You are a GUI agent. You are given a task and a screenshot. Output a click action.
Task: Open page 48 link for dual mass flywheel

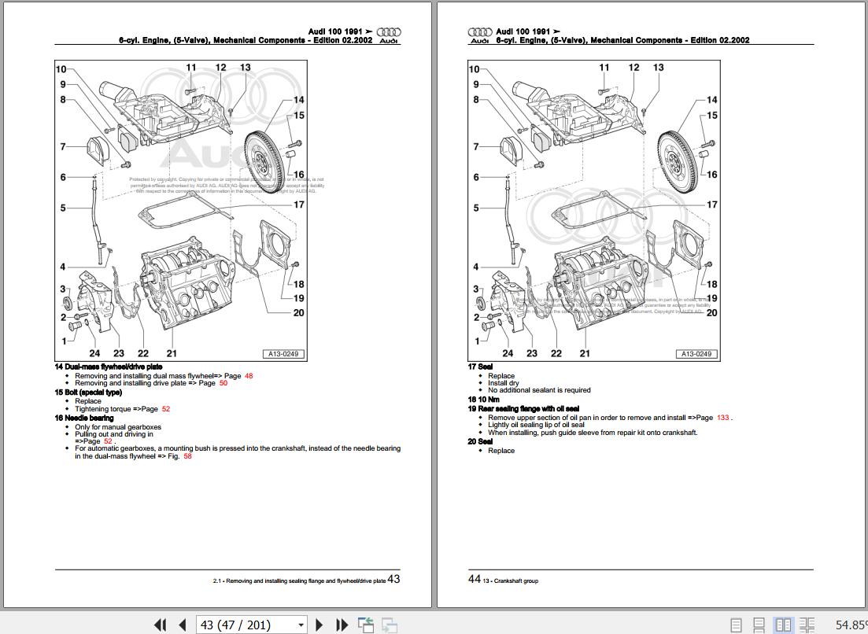coord(249,376)
